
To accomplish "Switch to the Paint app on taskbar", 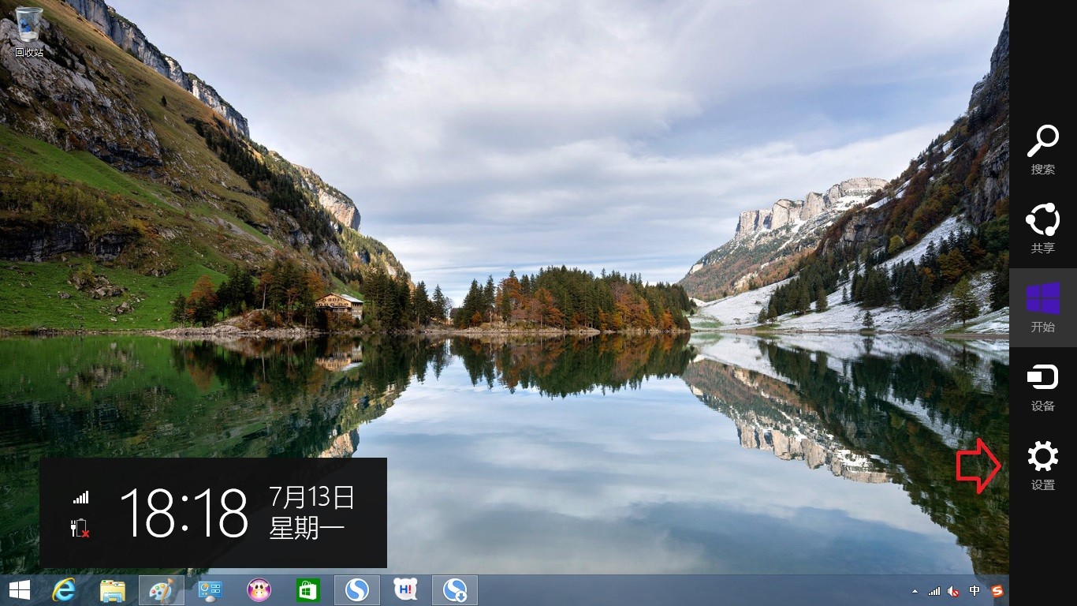I will [x=162, y=590].
